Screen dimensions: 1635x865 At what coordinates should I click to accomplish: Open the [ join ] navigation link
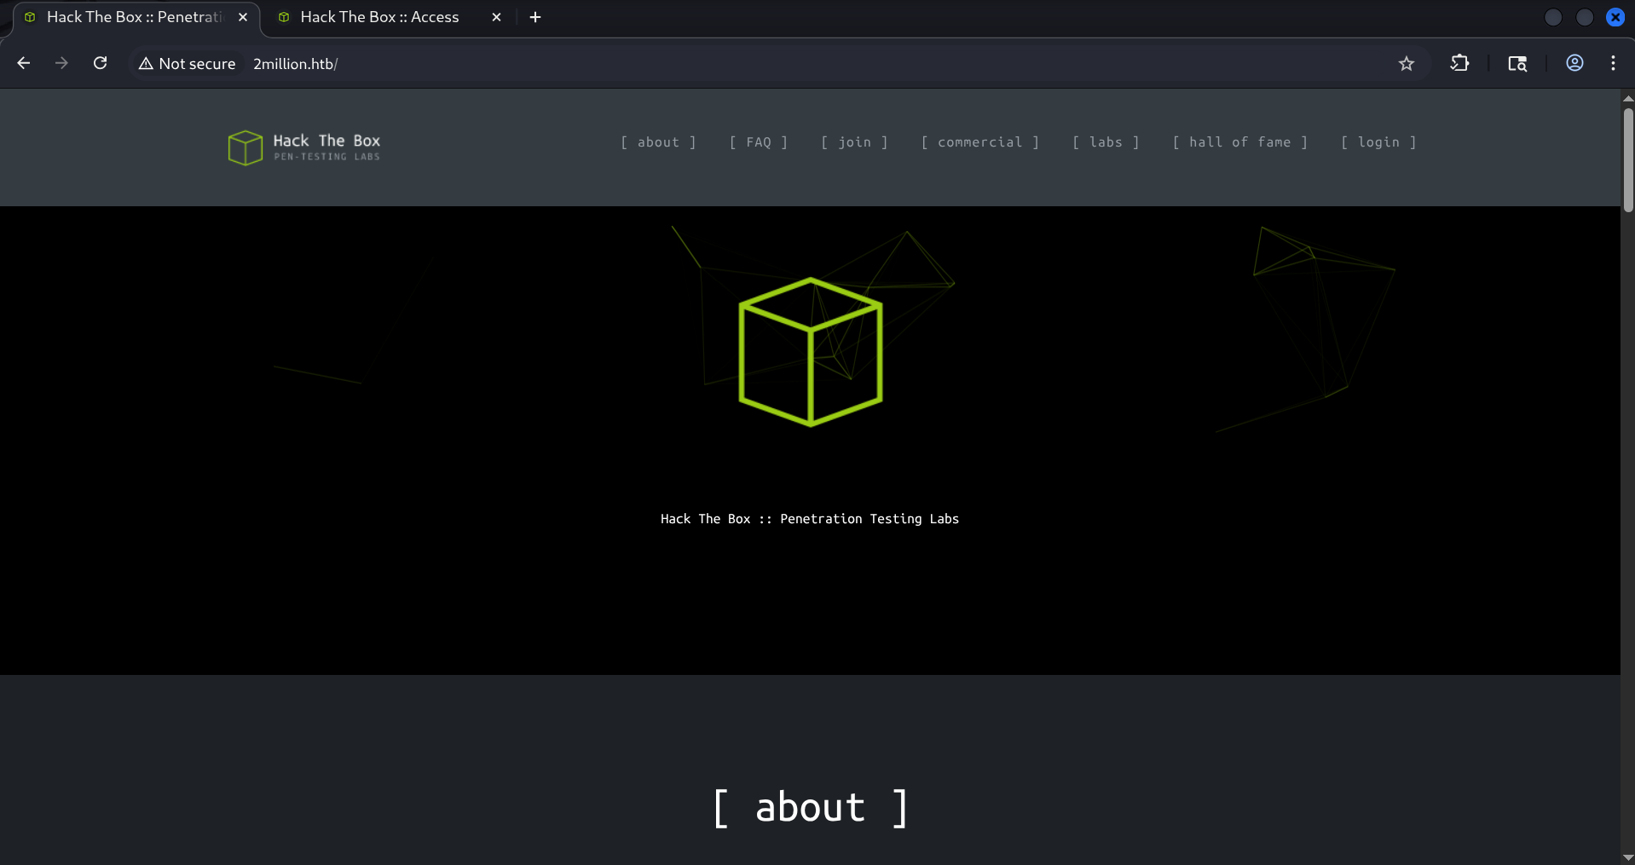pyautogui.click(x=854, y=142)
